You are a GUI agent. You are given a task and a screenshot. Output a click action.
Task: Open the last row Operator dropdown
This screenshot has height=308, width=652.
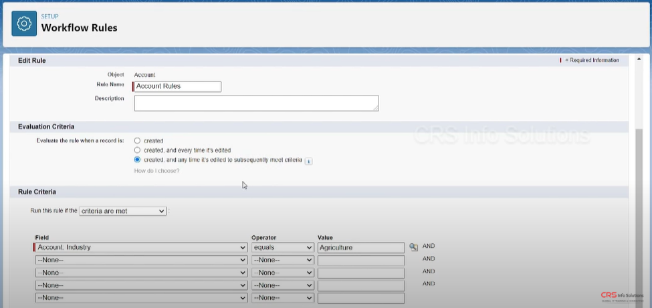point(282,298)
